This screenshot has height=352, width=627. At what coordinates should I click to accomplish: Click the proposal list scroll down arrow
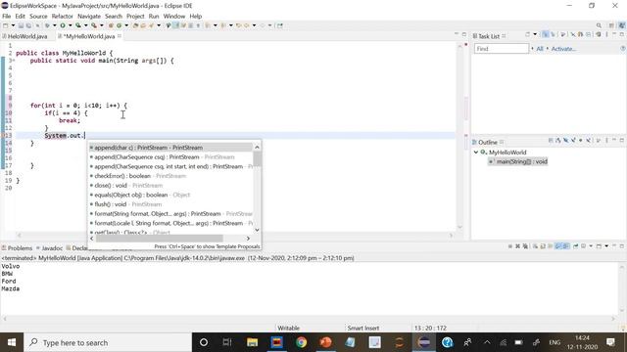point(257,230)
